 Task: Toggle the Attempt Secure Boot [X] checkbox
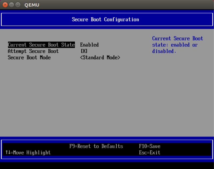84,51
